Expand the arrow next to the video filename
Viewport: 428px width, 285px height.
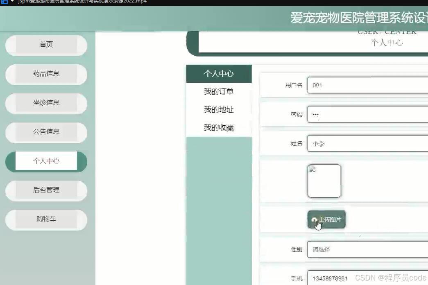11,2
